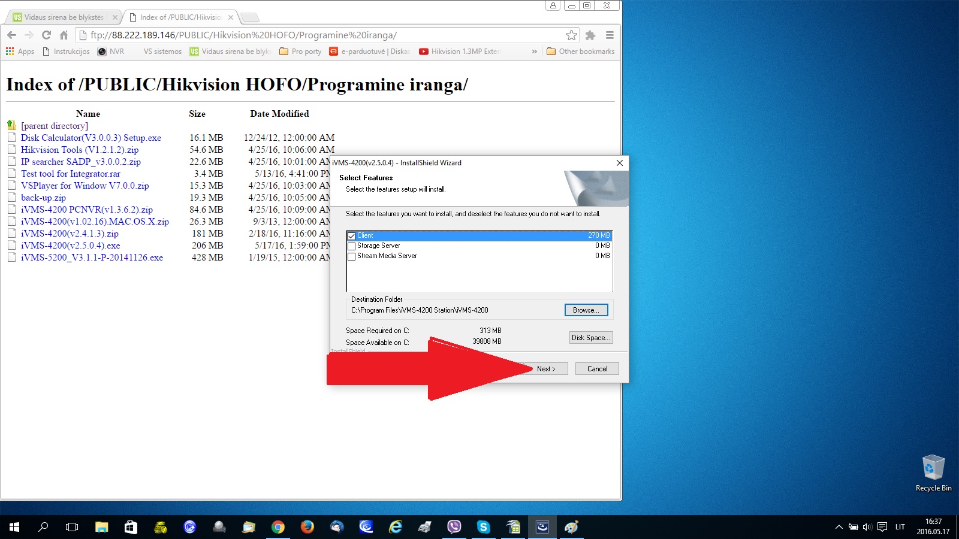Open Pro porty bookmarks folder
This screenshot has width=959, height=539.
click(300, 52)
